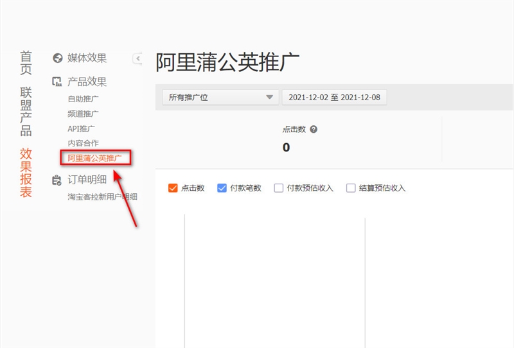Click the 点击数 value 0

click(286, 148)
